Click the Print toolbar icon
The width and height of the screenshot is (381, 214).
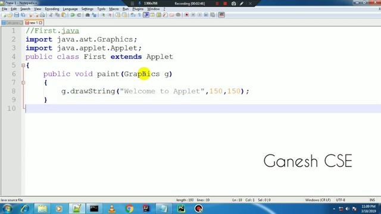pyautogui.click(x=42, y=15)
